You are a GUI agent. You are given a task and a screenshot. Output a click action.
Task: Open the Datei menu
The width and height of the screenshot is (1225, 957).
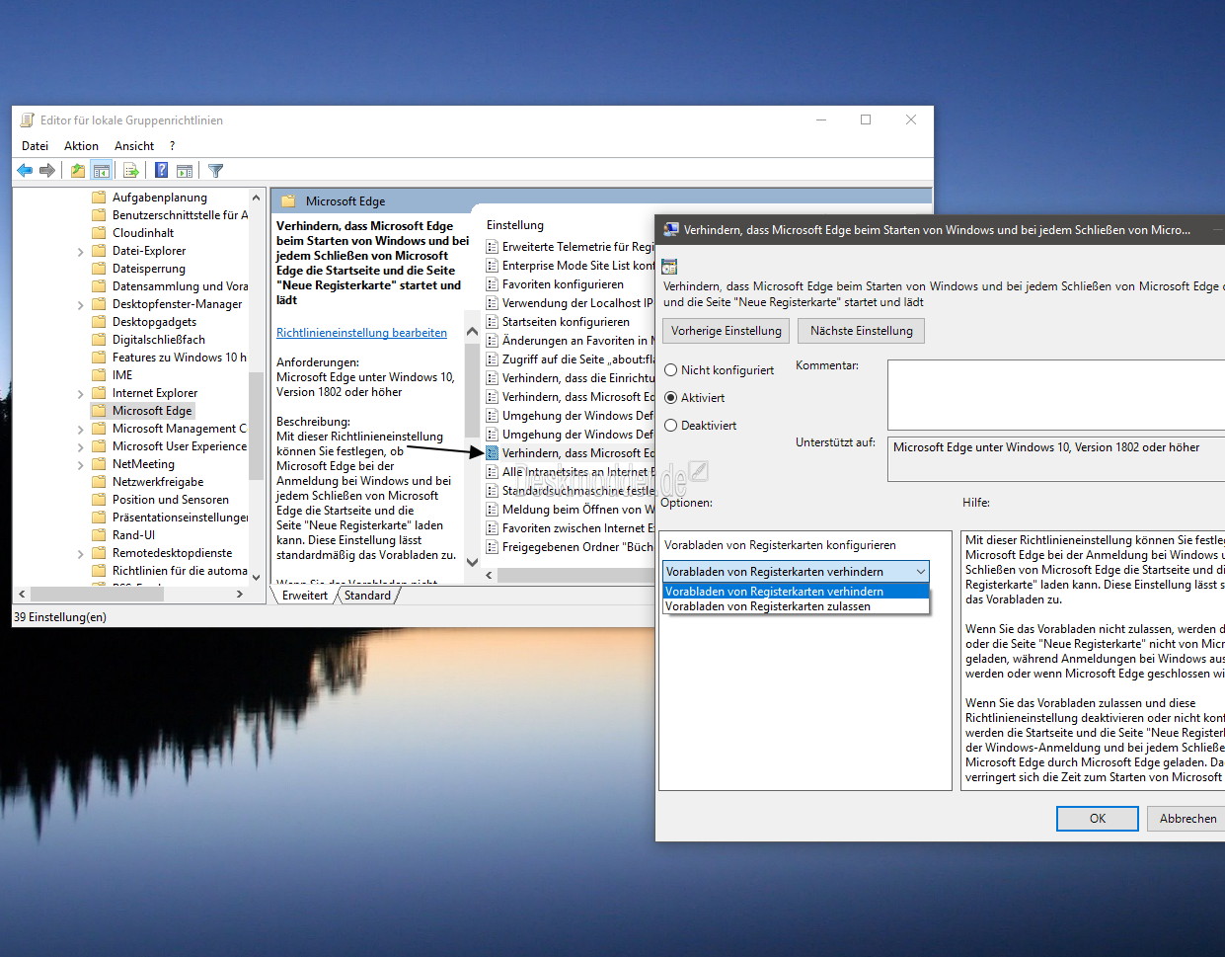click(x=35, y=146)
